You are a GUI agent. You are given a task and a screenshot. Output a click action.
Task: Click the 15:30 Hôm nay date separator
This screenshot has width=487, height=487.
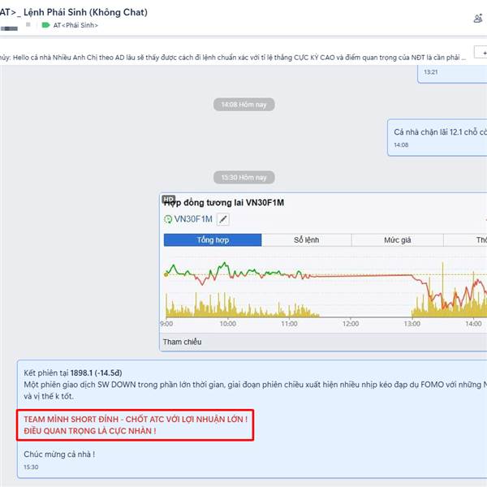(x=243, y=177)
